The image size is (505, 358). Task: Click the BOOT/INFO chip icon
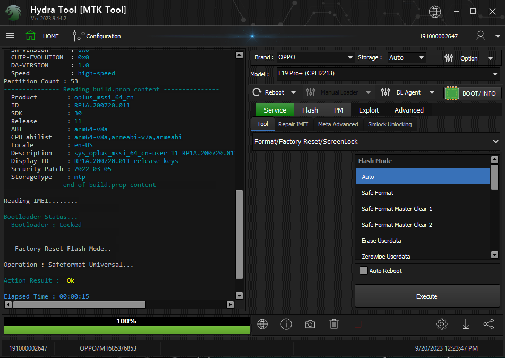tap(451, 93)
